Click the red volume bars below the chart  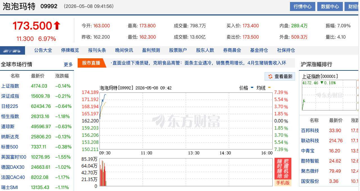pyautogui.click(x=103, y=173)
